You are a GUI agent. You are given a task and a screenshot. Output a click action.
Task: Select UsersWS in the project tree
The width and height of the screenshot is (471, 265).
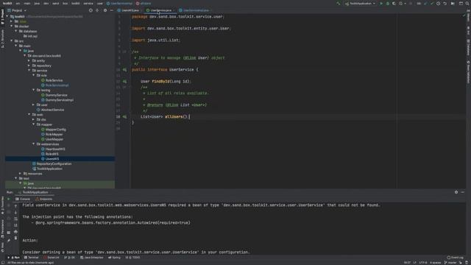52,159
